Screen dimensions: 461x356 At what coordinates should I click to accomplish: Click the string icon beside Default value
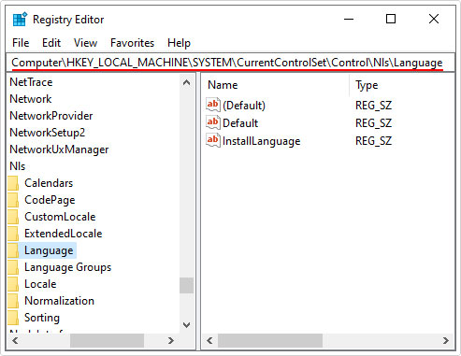pyautogui.click(x=213, y=122)
